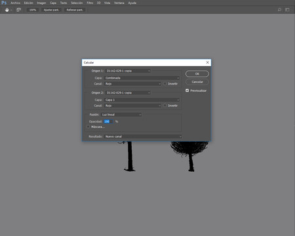Enable Invertir for Origen 2 channel
295x236 pixels.
[165, 106]
